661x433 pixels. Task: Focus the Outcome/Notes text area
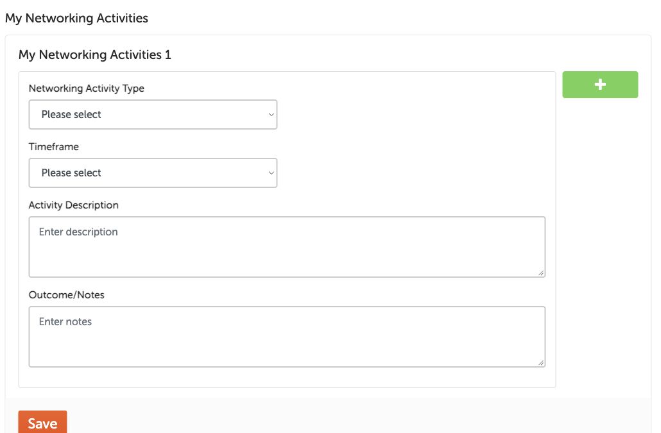click(x=287, y=337)
